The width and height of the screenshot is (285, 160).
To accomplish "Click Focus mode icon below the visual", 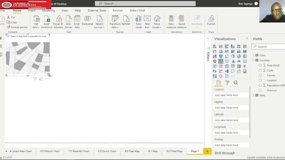I will 41,79.
